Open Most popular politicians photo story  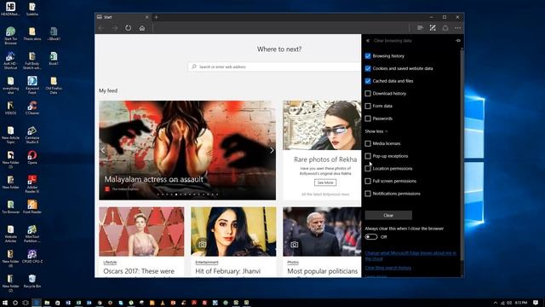pyautogui.click(x=322, y=271)
